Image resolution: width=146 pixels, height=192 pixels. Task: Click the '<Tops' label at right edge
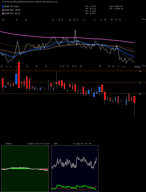(x=143, y=19)
